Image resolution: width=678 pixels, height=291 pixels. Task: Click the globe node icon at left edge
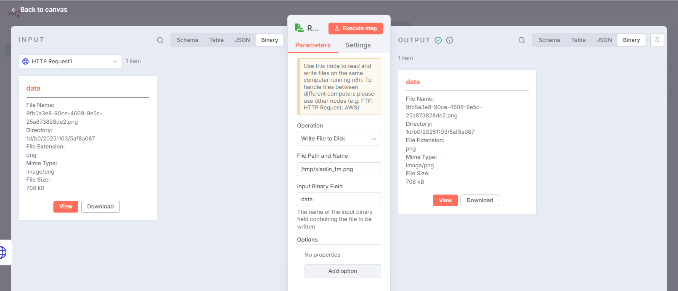click(3, 252)
